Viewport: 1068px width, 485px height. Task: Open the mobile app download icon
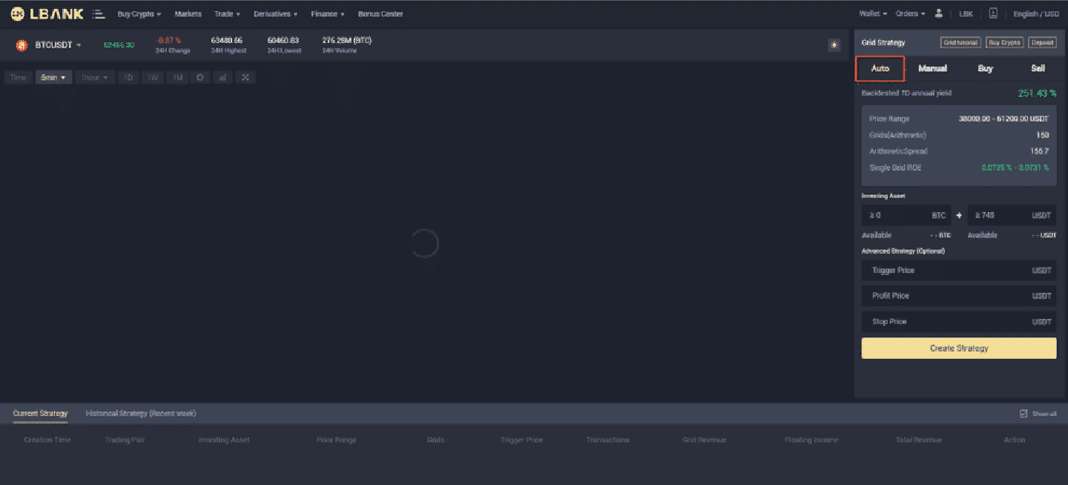(992, 13)
